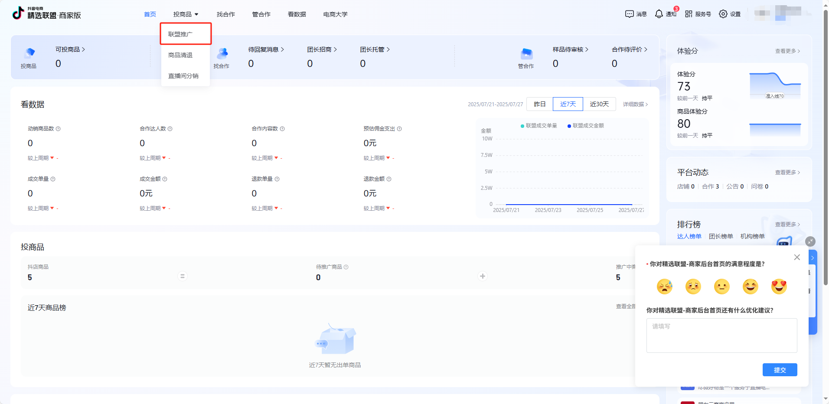
Task: Expand the 投商品 dropdown menu
Action: coord(186,14)
